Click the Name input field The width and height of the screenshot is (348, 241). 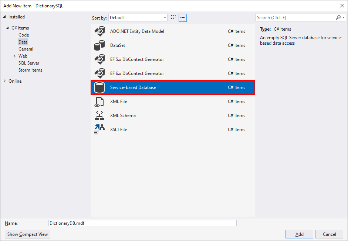(142, 223)
